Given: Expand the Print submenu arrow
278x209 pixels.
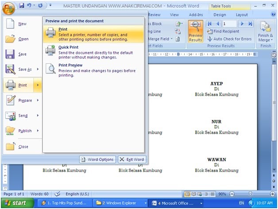Looking at the screenshot, I should [38, 85].
